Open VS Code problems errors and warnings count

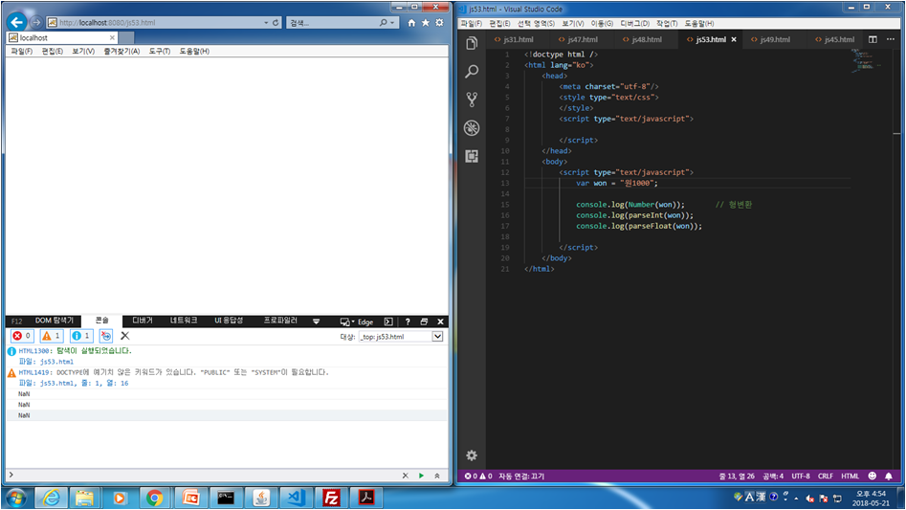coord(478,477)
